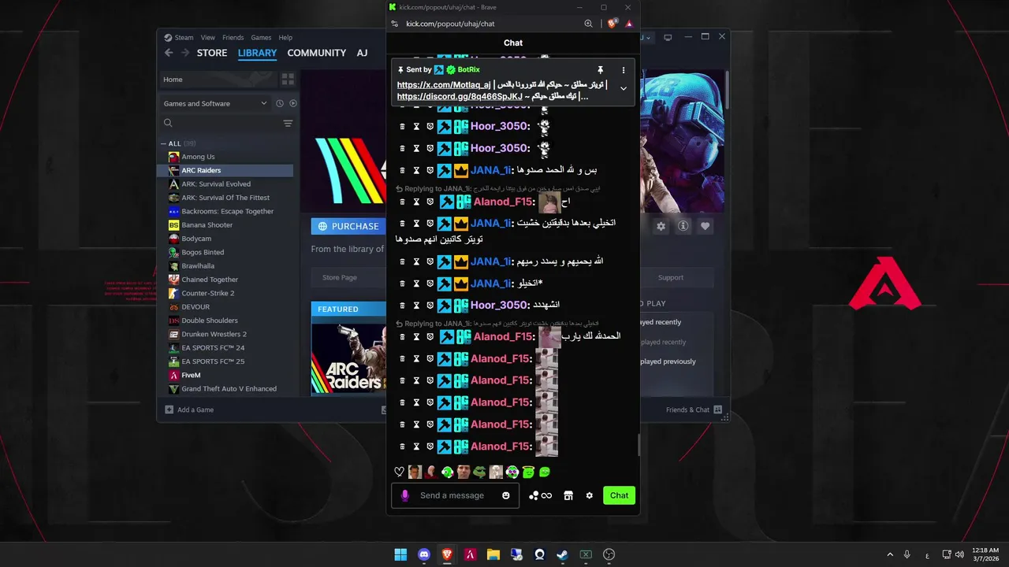The image size is (1009, 567).
Task: Expand the pinned BotRix message
Action: click(624, 89)
